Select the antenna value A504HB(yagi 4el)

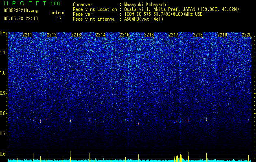click(144, 19)
